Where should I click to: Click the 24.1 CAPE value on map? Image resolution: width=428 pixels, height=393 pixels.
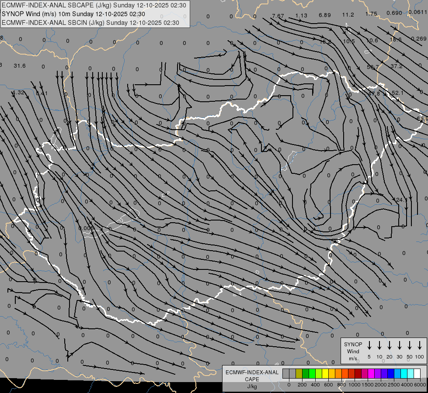point(401,200)
